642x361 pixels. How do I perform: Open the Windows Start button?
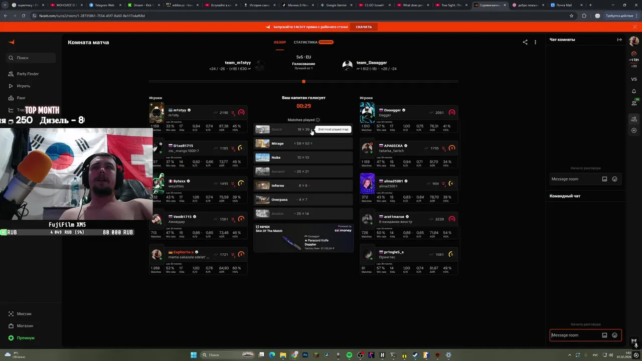[x=194, y=355]
